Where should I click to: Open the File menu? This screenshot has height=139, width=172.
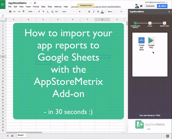point(10,7)
